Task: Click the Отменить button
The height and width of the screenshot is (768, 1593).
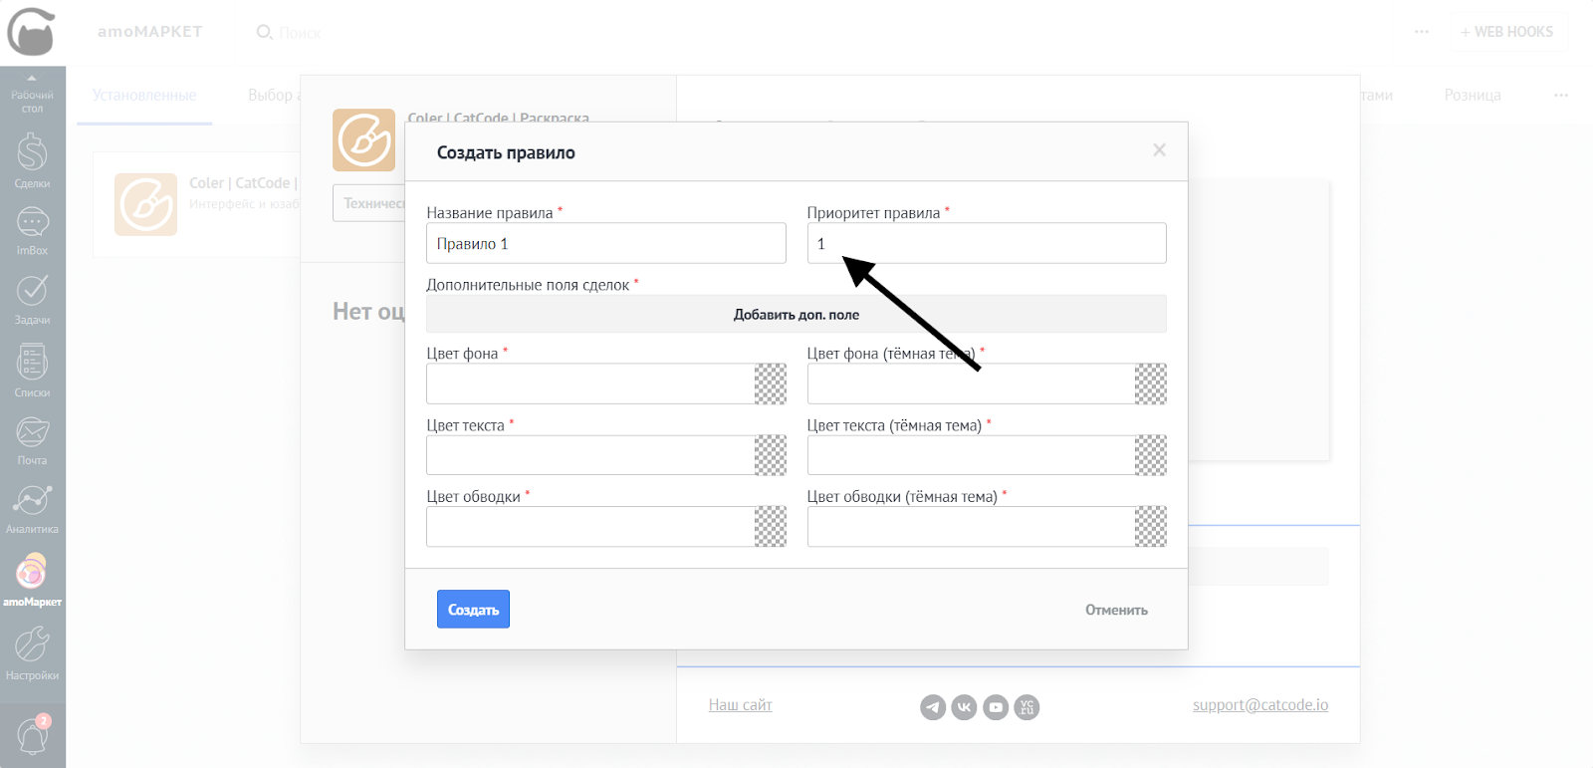Action: coord(1116,610)
